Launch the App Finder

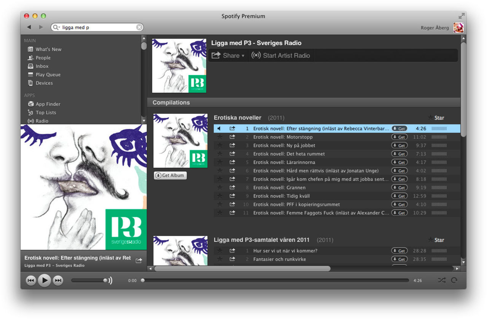pos(48,104)
